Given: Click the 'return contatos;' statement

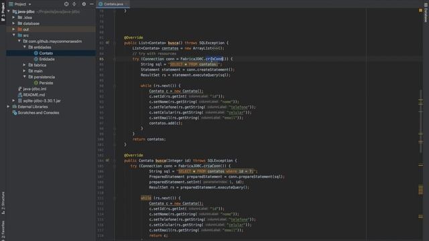Looking at the screenshot, I should point(149,139).
